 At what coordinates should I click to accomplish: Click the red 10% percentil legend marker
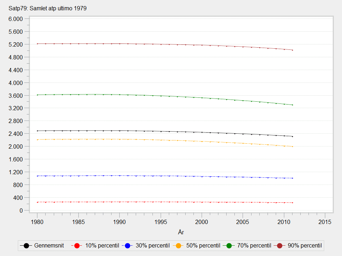pos(77,246)
